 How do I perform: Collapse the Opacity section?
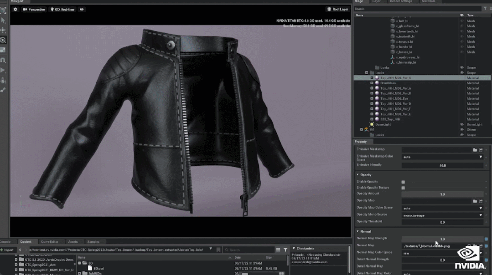coord(357,175)
